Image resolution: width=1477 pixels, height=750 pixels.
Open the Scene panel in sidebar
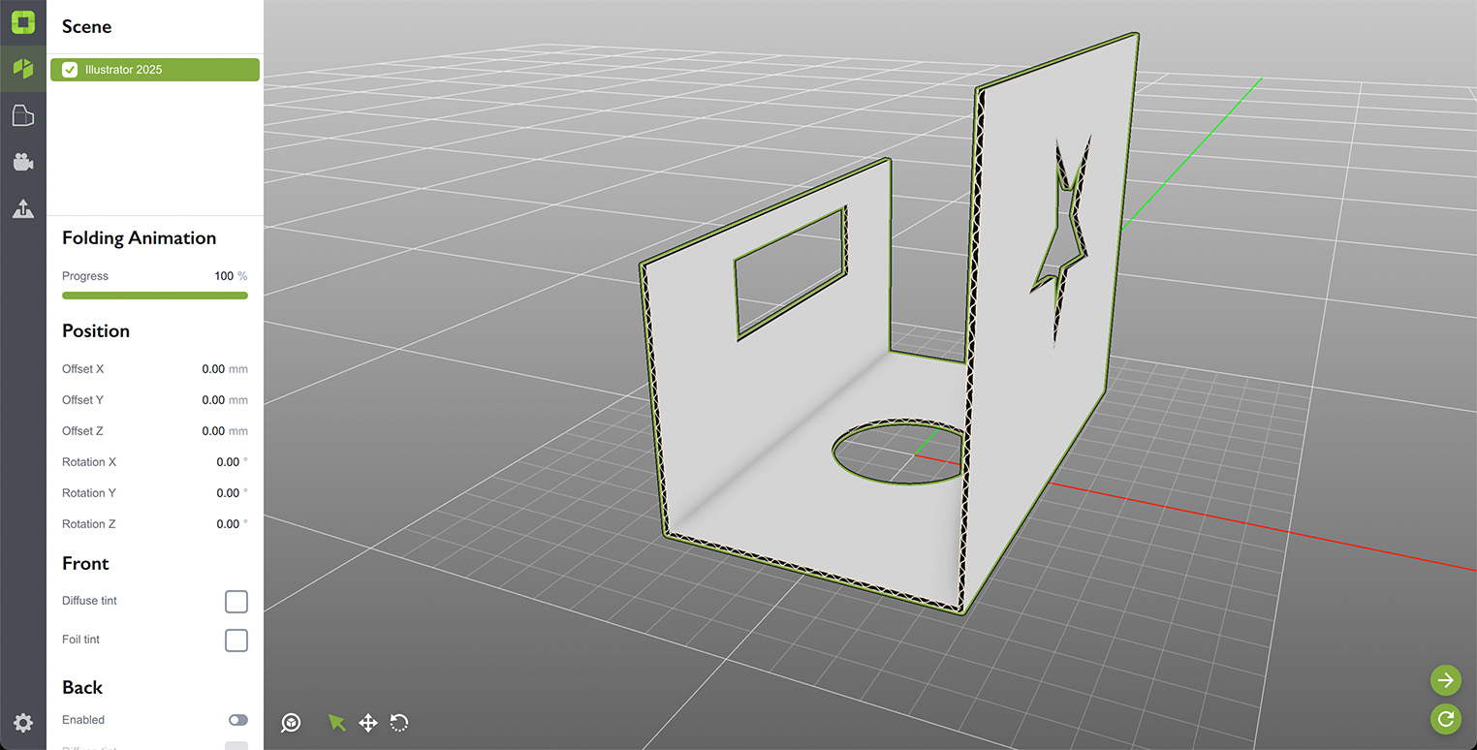coord(23,68)
